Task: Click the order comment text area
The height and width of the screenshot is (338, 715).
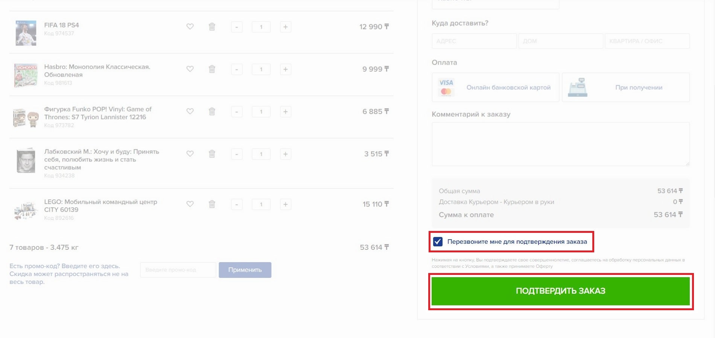Action: (561, 144)
